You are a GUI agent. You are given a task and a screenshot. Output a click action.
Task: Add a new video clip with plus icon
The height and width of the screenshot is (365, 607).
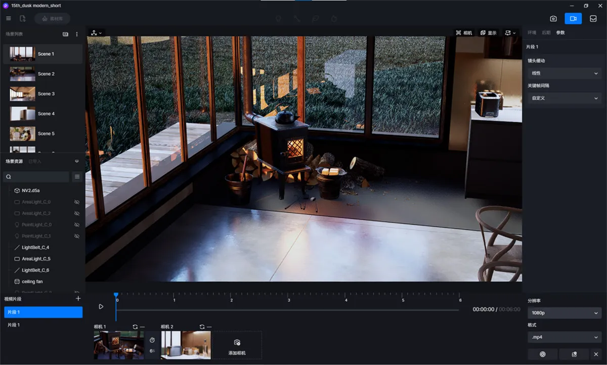coord(78,299)
